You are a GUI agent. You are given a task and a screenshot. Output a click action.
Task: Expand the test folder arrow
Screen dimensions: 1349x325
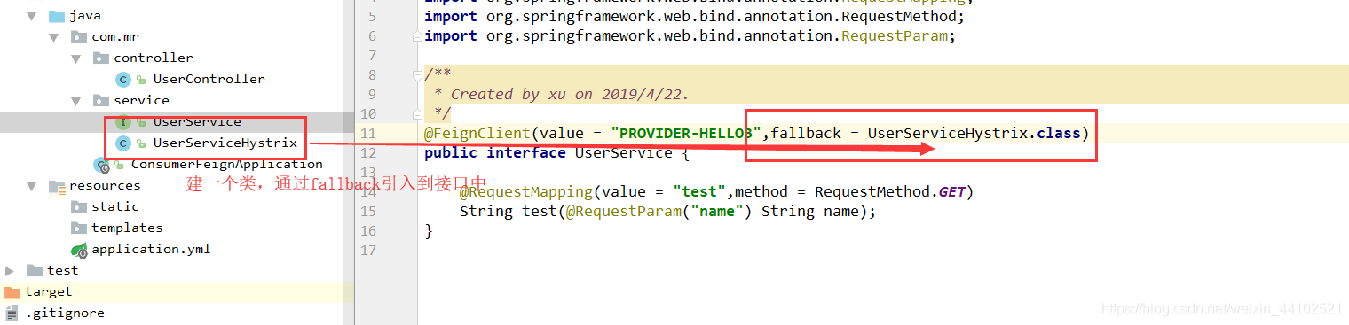click(10, 271)
